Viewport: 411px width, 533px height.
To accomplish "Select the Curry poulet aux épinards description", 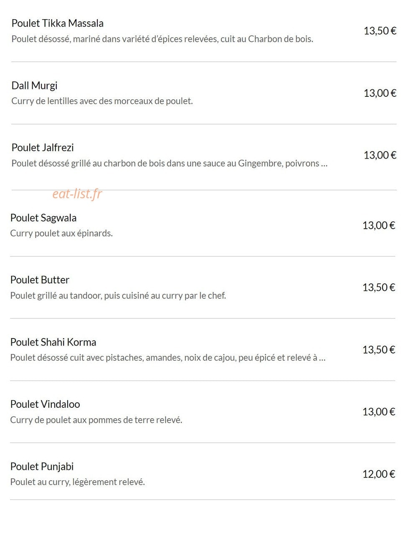I will (61, 233).
